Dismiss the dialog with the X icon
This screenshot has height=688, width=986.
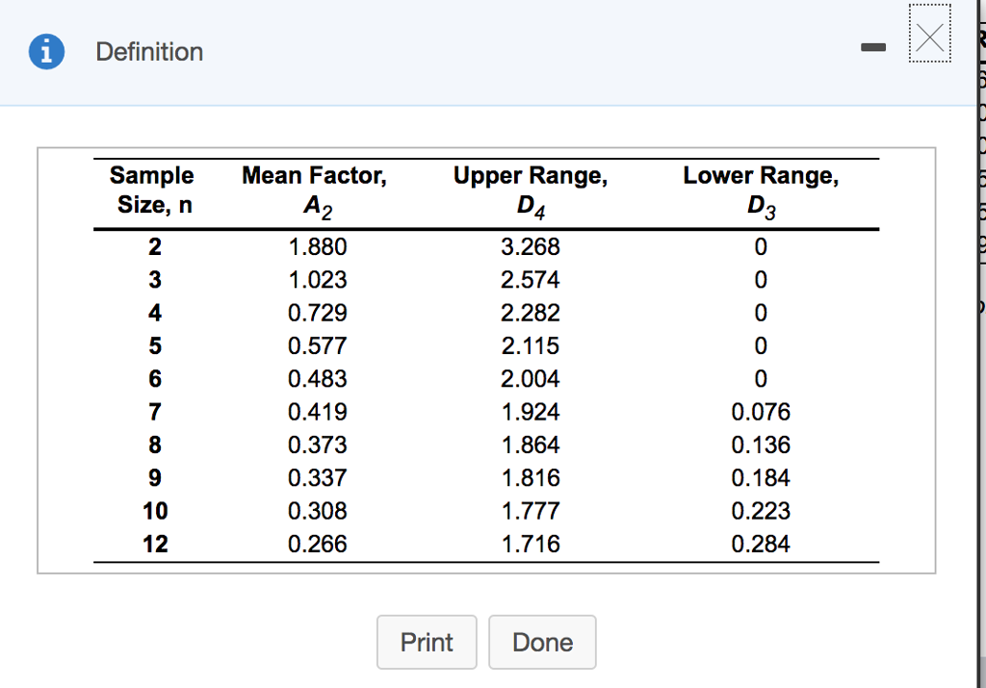point(929,36)
